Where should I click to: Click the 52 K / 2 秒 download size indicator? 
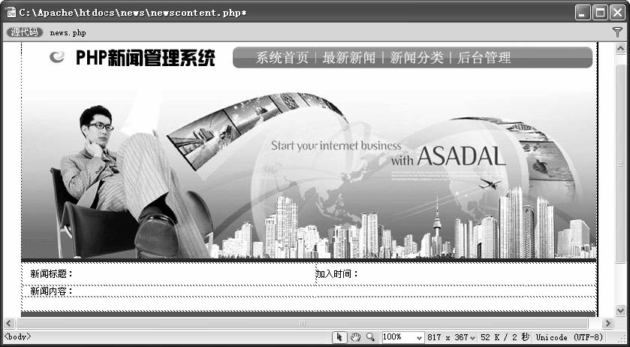[x=505, y=337]
